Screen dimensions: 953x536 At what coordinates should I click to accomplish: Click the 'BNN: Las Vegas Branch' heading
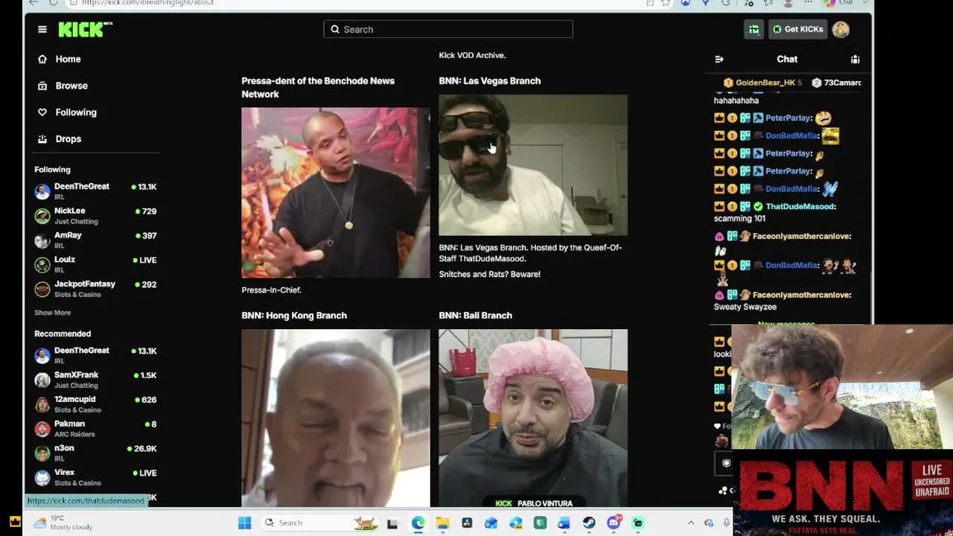[x=490, y=80]
